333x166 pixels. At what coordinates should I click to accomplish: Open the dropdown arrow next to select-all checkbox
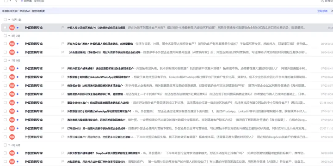point(10,1)
